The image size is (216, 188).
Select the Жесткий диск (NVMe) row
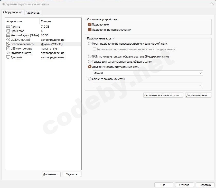tap(43, 35)
